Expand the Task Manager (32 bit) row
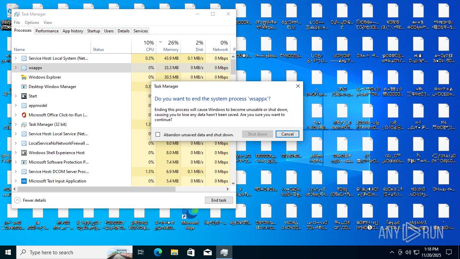The image size is (460, 259). tap(16, 124)
